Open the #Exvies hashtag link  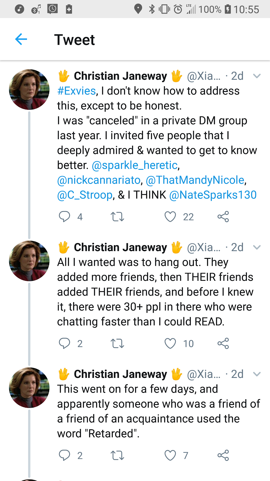pyautogui.click(x=77, y=91)
